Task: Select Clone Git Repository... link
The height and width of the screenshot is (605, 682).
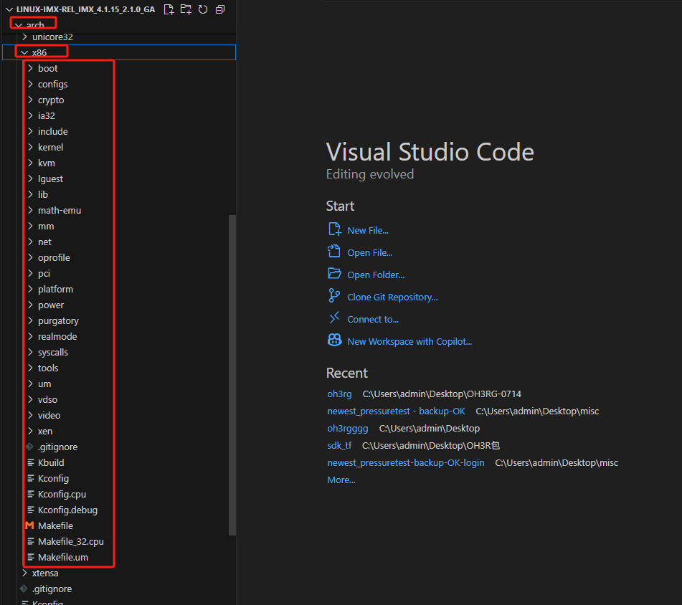Action: tap(392, 297)
